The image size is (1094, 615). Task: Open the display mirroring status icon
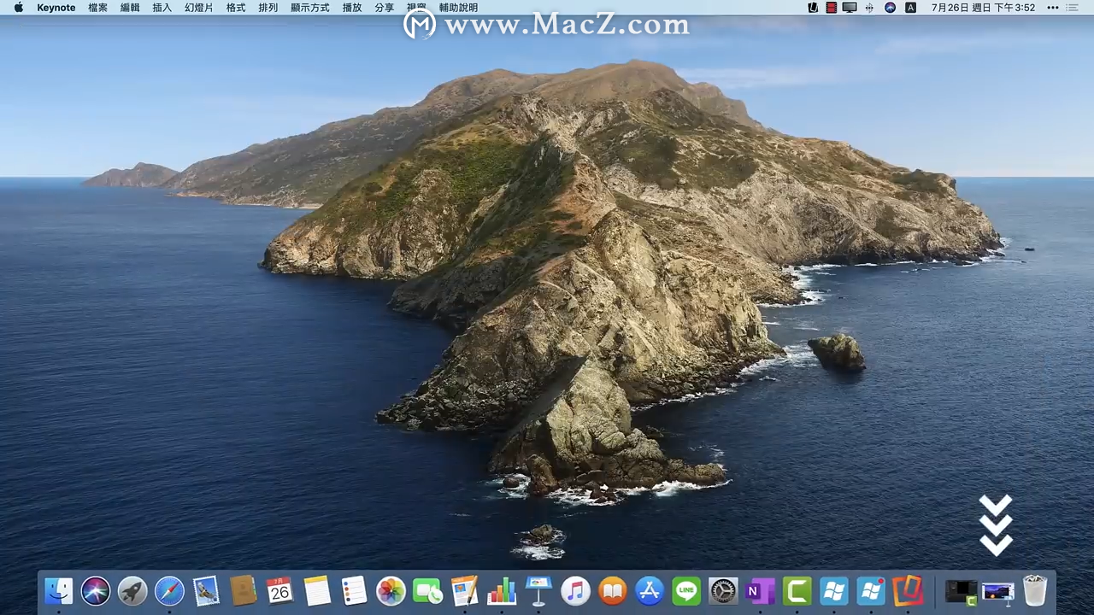(850, 8)
